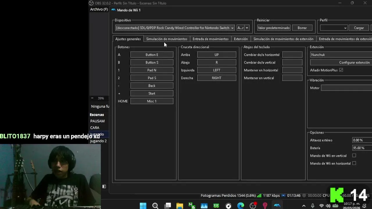Click the microphone tray icon
Screen dimensions: 372x209
313,206
